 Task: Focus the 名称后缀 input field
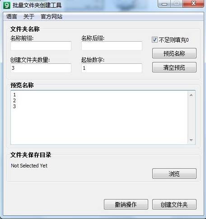coord(112,46)
